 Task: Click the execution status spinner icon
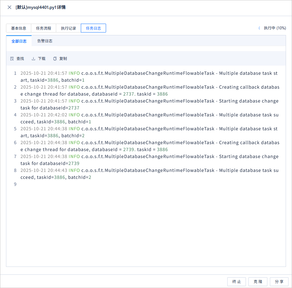pos(259,28)
